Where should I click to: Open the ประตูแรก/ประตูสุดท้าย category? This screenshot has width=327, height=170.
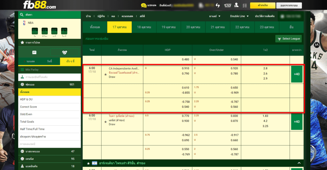click(x=49, y=137)
